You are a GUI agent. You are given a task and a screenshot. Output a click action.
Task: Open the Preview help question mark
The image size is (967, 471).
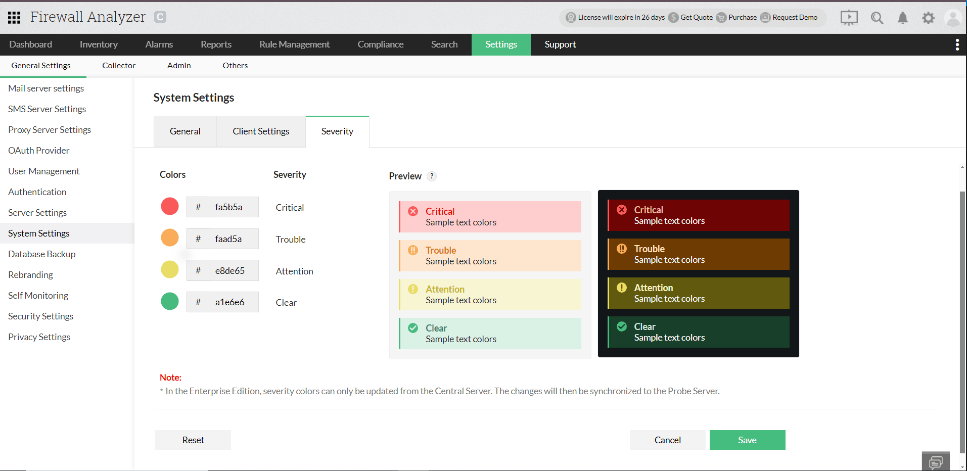pos(432,176)
